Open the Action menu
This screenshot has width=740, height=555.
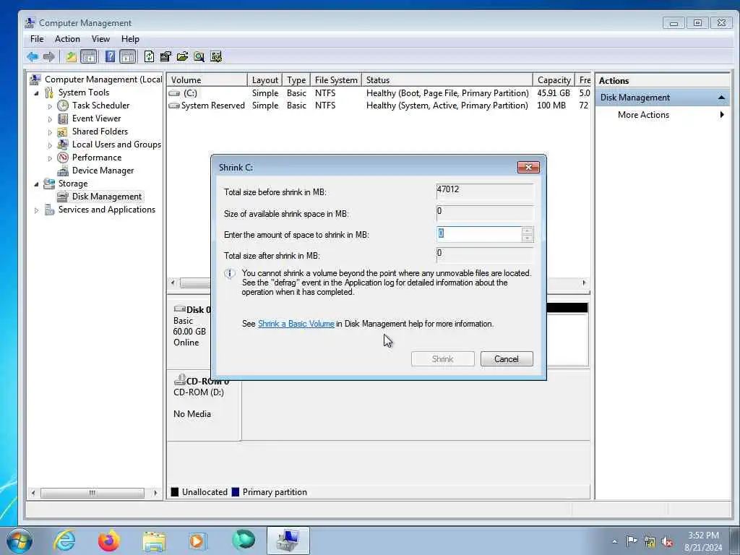[x=67, y=39]
